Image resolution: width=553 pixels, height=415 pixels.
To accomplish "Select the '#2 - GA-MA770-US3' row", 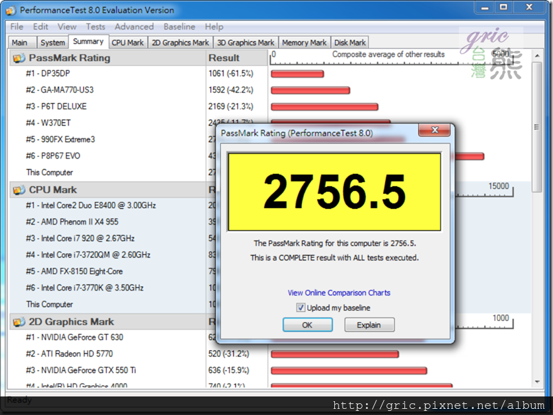I will tap(60, 90).
